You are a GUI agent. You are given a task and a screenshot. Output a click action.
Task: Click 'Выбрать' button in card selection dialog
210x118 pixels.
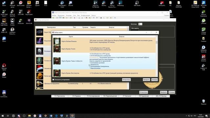146,80
